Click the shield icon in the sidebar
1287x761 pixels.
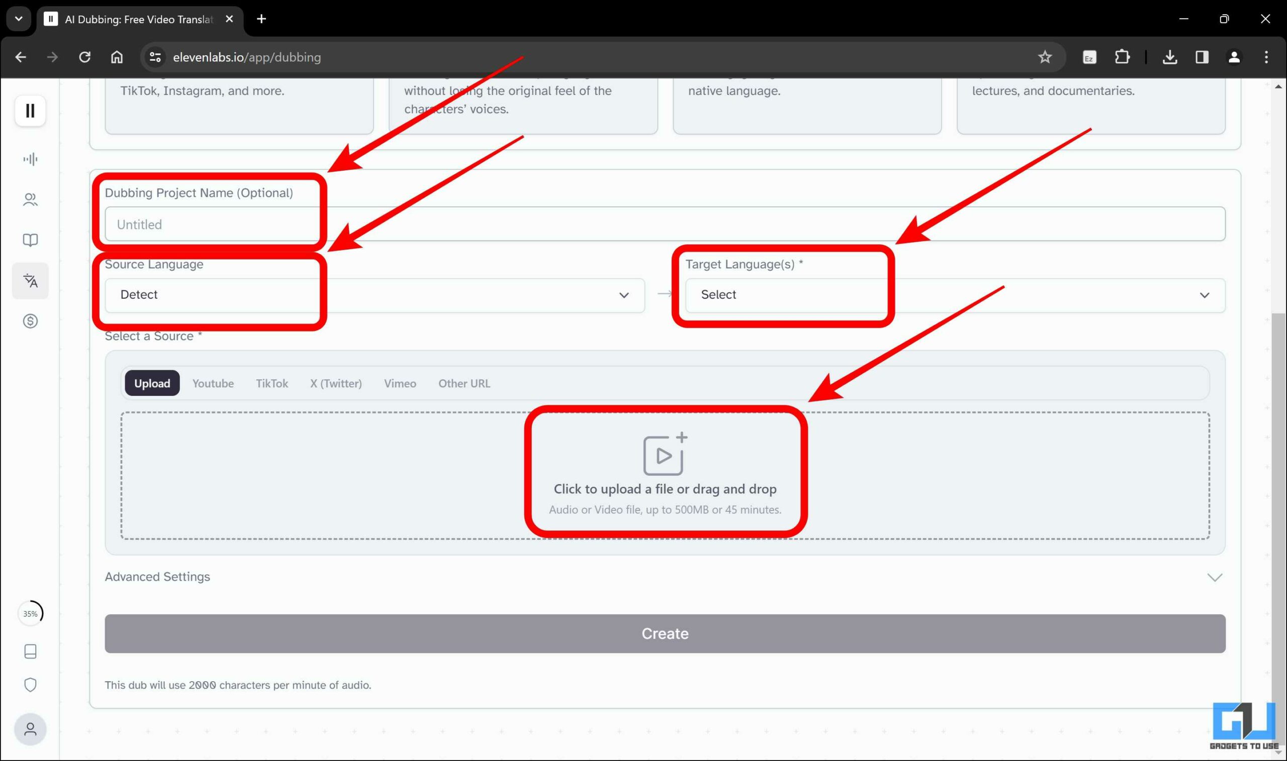(30, 685)
